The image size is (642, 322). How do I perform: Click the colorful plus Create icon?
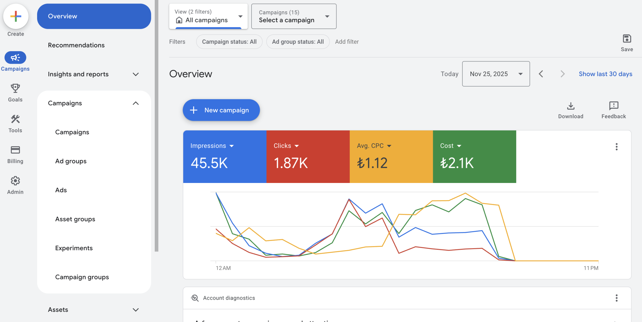16,17
